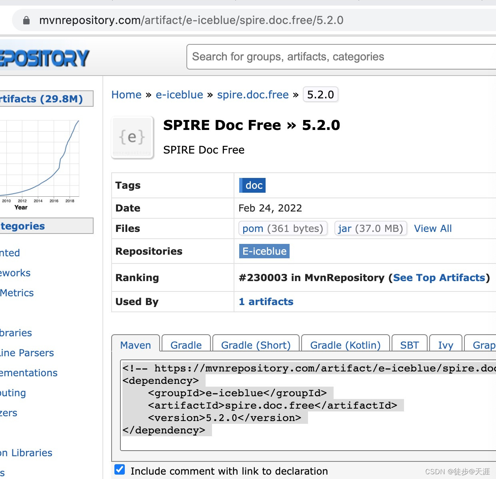Click the E-iceblue repository badge
Image resolution: width=496 pixels, height=479 pixels.
264,251
